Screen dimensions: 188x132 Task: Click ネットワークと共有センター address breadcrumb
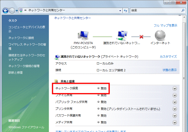47,10
